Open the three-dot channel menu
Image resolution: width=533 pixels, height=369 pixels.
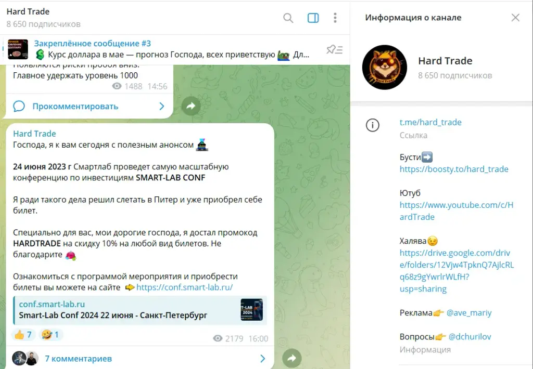click(x=335, y=18)
